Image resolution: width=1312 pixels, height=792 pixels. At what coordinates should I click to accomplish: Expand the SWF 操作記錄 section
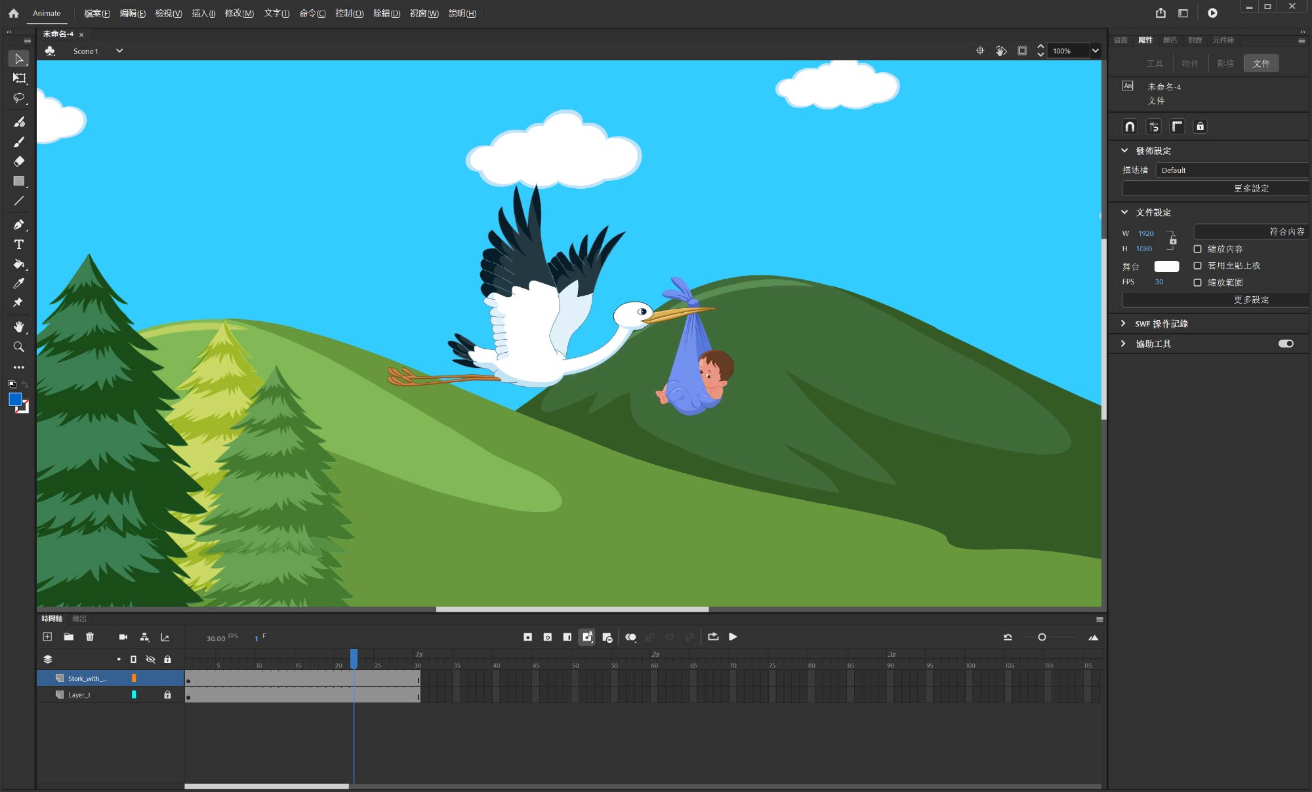tap(1124, 324)
